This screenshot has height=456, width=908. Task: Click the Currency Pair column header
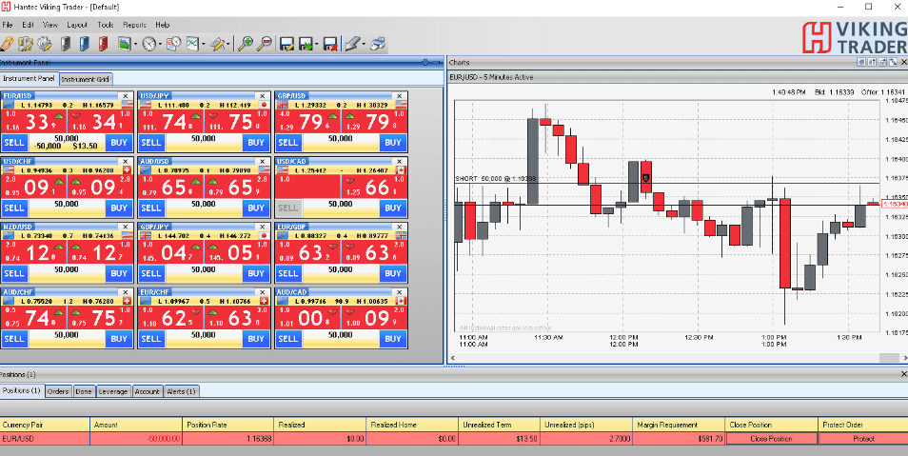[45, 425]
